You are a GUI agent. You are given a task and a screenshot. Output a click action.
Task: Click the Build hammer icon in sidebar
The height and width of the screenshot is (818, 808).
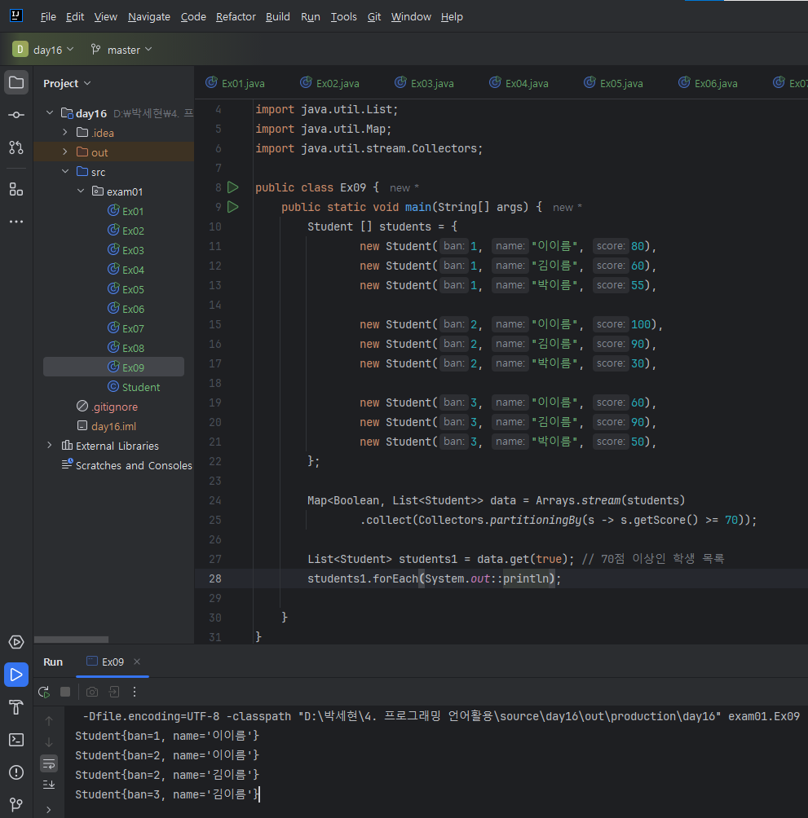pos(15,706)
